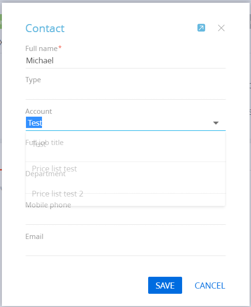Click into the Type field
Screen dimensions: 251x307
[x=125, y=92]
